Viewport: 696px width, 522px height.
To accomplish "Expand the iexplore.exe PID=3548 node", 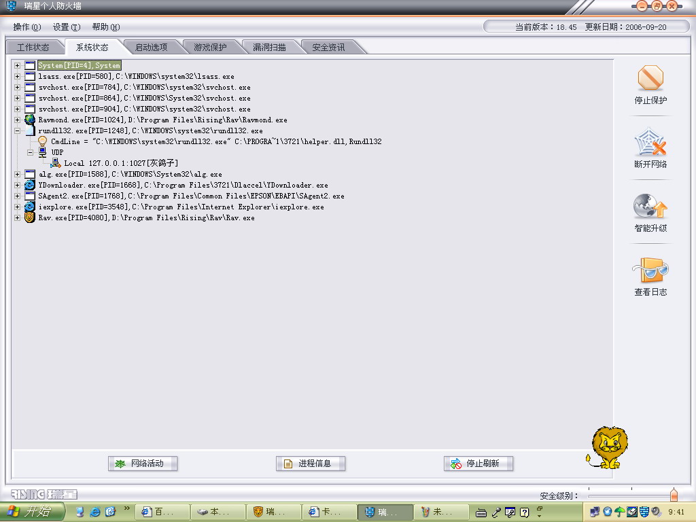I will point(17,207).
